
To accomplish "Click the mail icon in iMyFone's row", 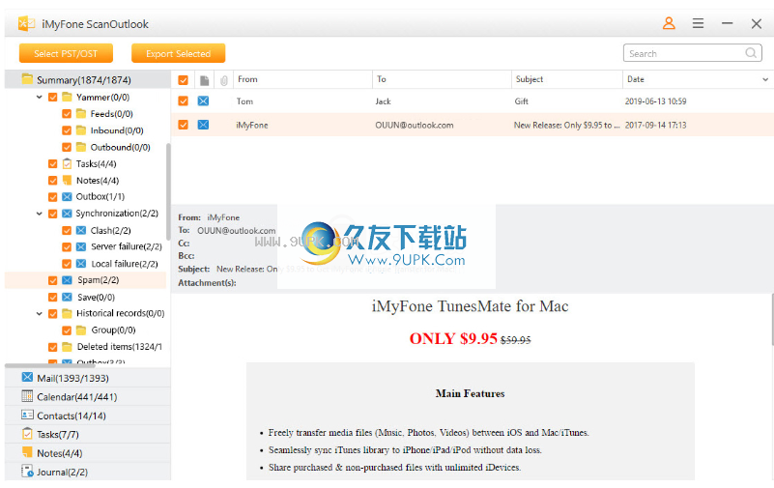I will point(203,125).
